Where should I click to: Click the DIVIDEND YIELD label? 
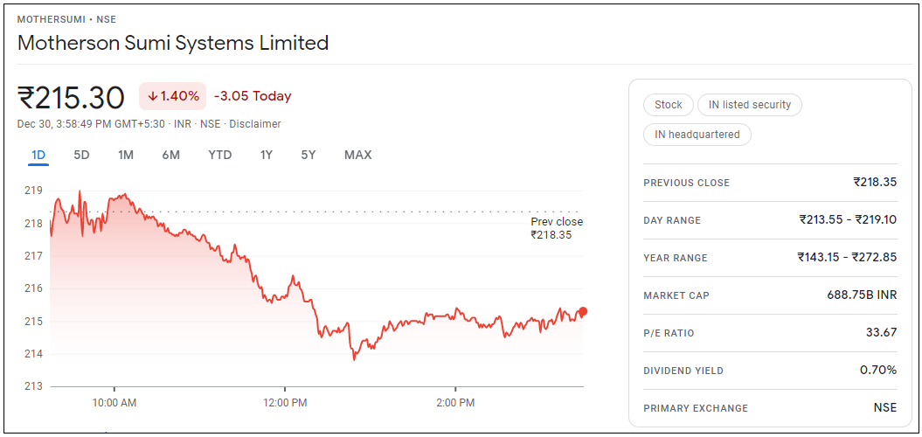(683, 371)
